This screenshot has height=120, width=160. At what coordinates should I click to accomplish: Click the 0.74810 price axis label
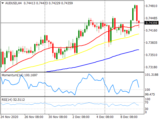pos(151,6)
